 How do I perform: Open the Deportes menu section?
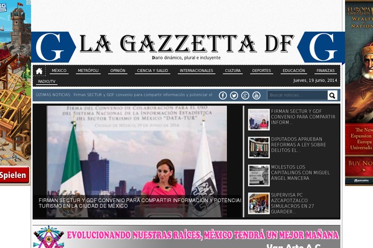tap(262, 71)
